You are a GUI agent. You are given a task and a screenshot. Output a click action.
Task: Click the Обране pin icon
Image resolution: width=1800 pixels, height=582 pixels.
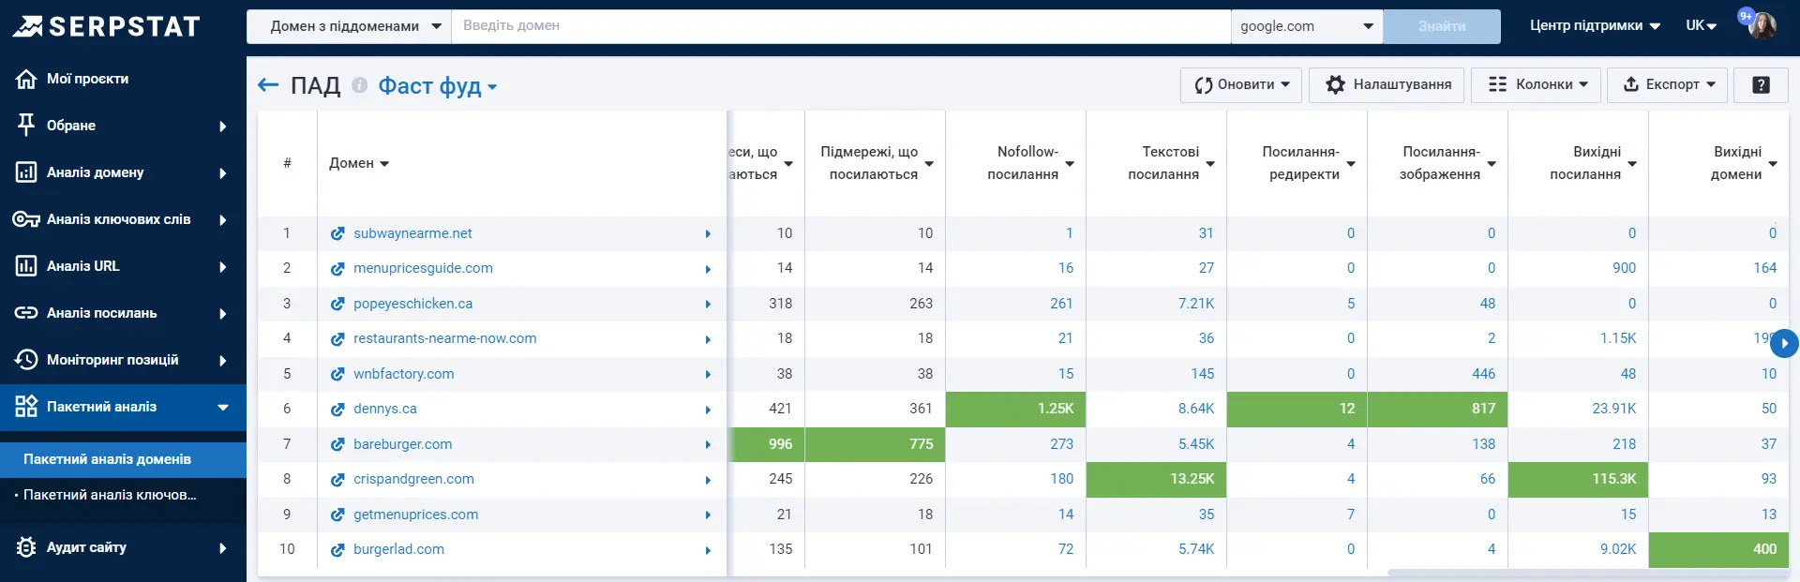click(x=26, y=125)
